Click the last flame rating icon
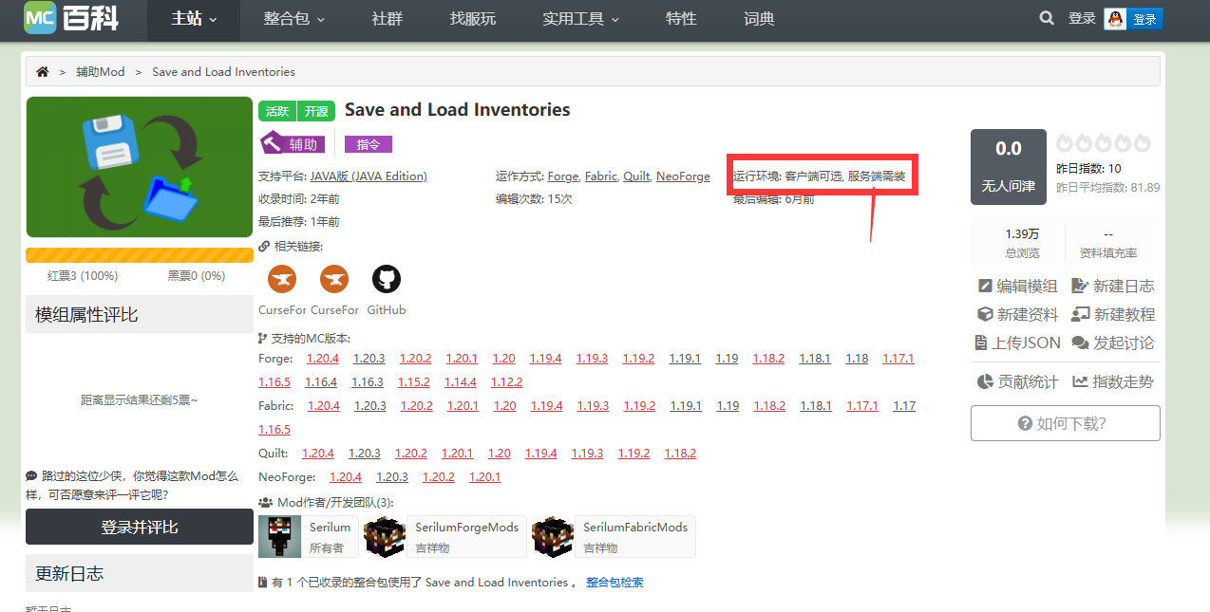Viewport: 1210px width, 612px height. click(x=1142, y=143)
